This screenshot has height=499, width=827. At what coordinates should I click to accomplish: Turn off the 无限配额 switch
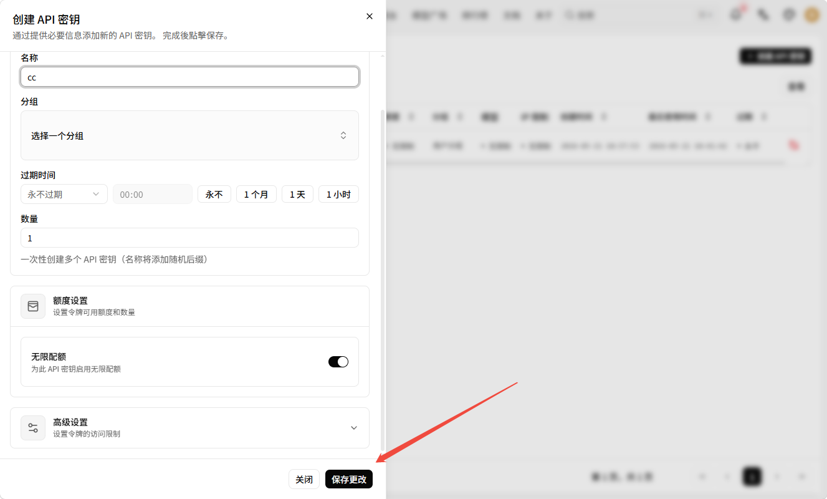coord(338,362)
